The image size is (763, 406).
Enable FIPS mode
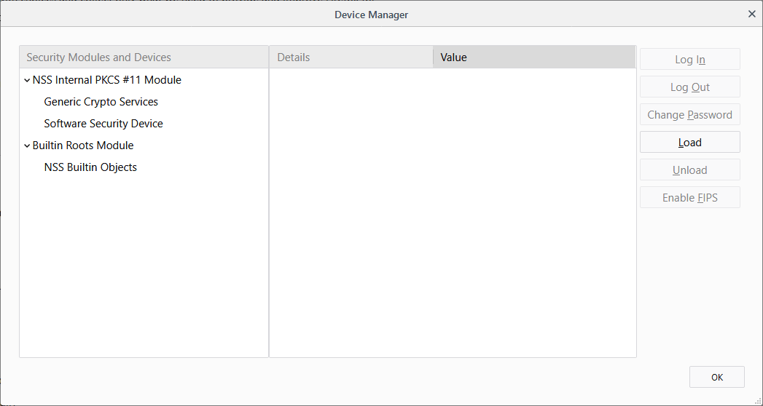click(x=689, y=198)
